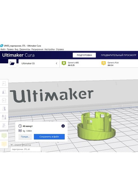Open Per Model Settings tool
Screen dimensions: 138x196
[4, 117]
